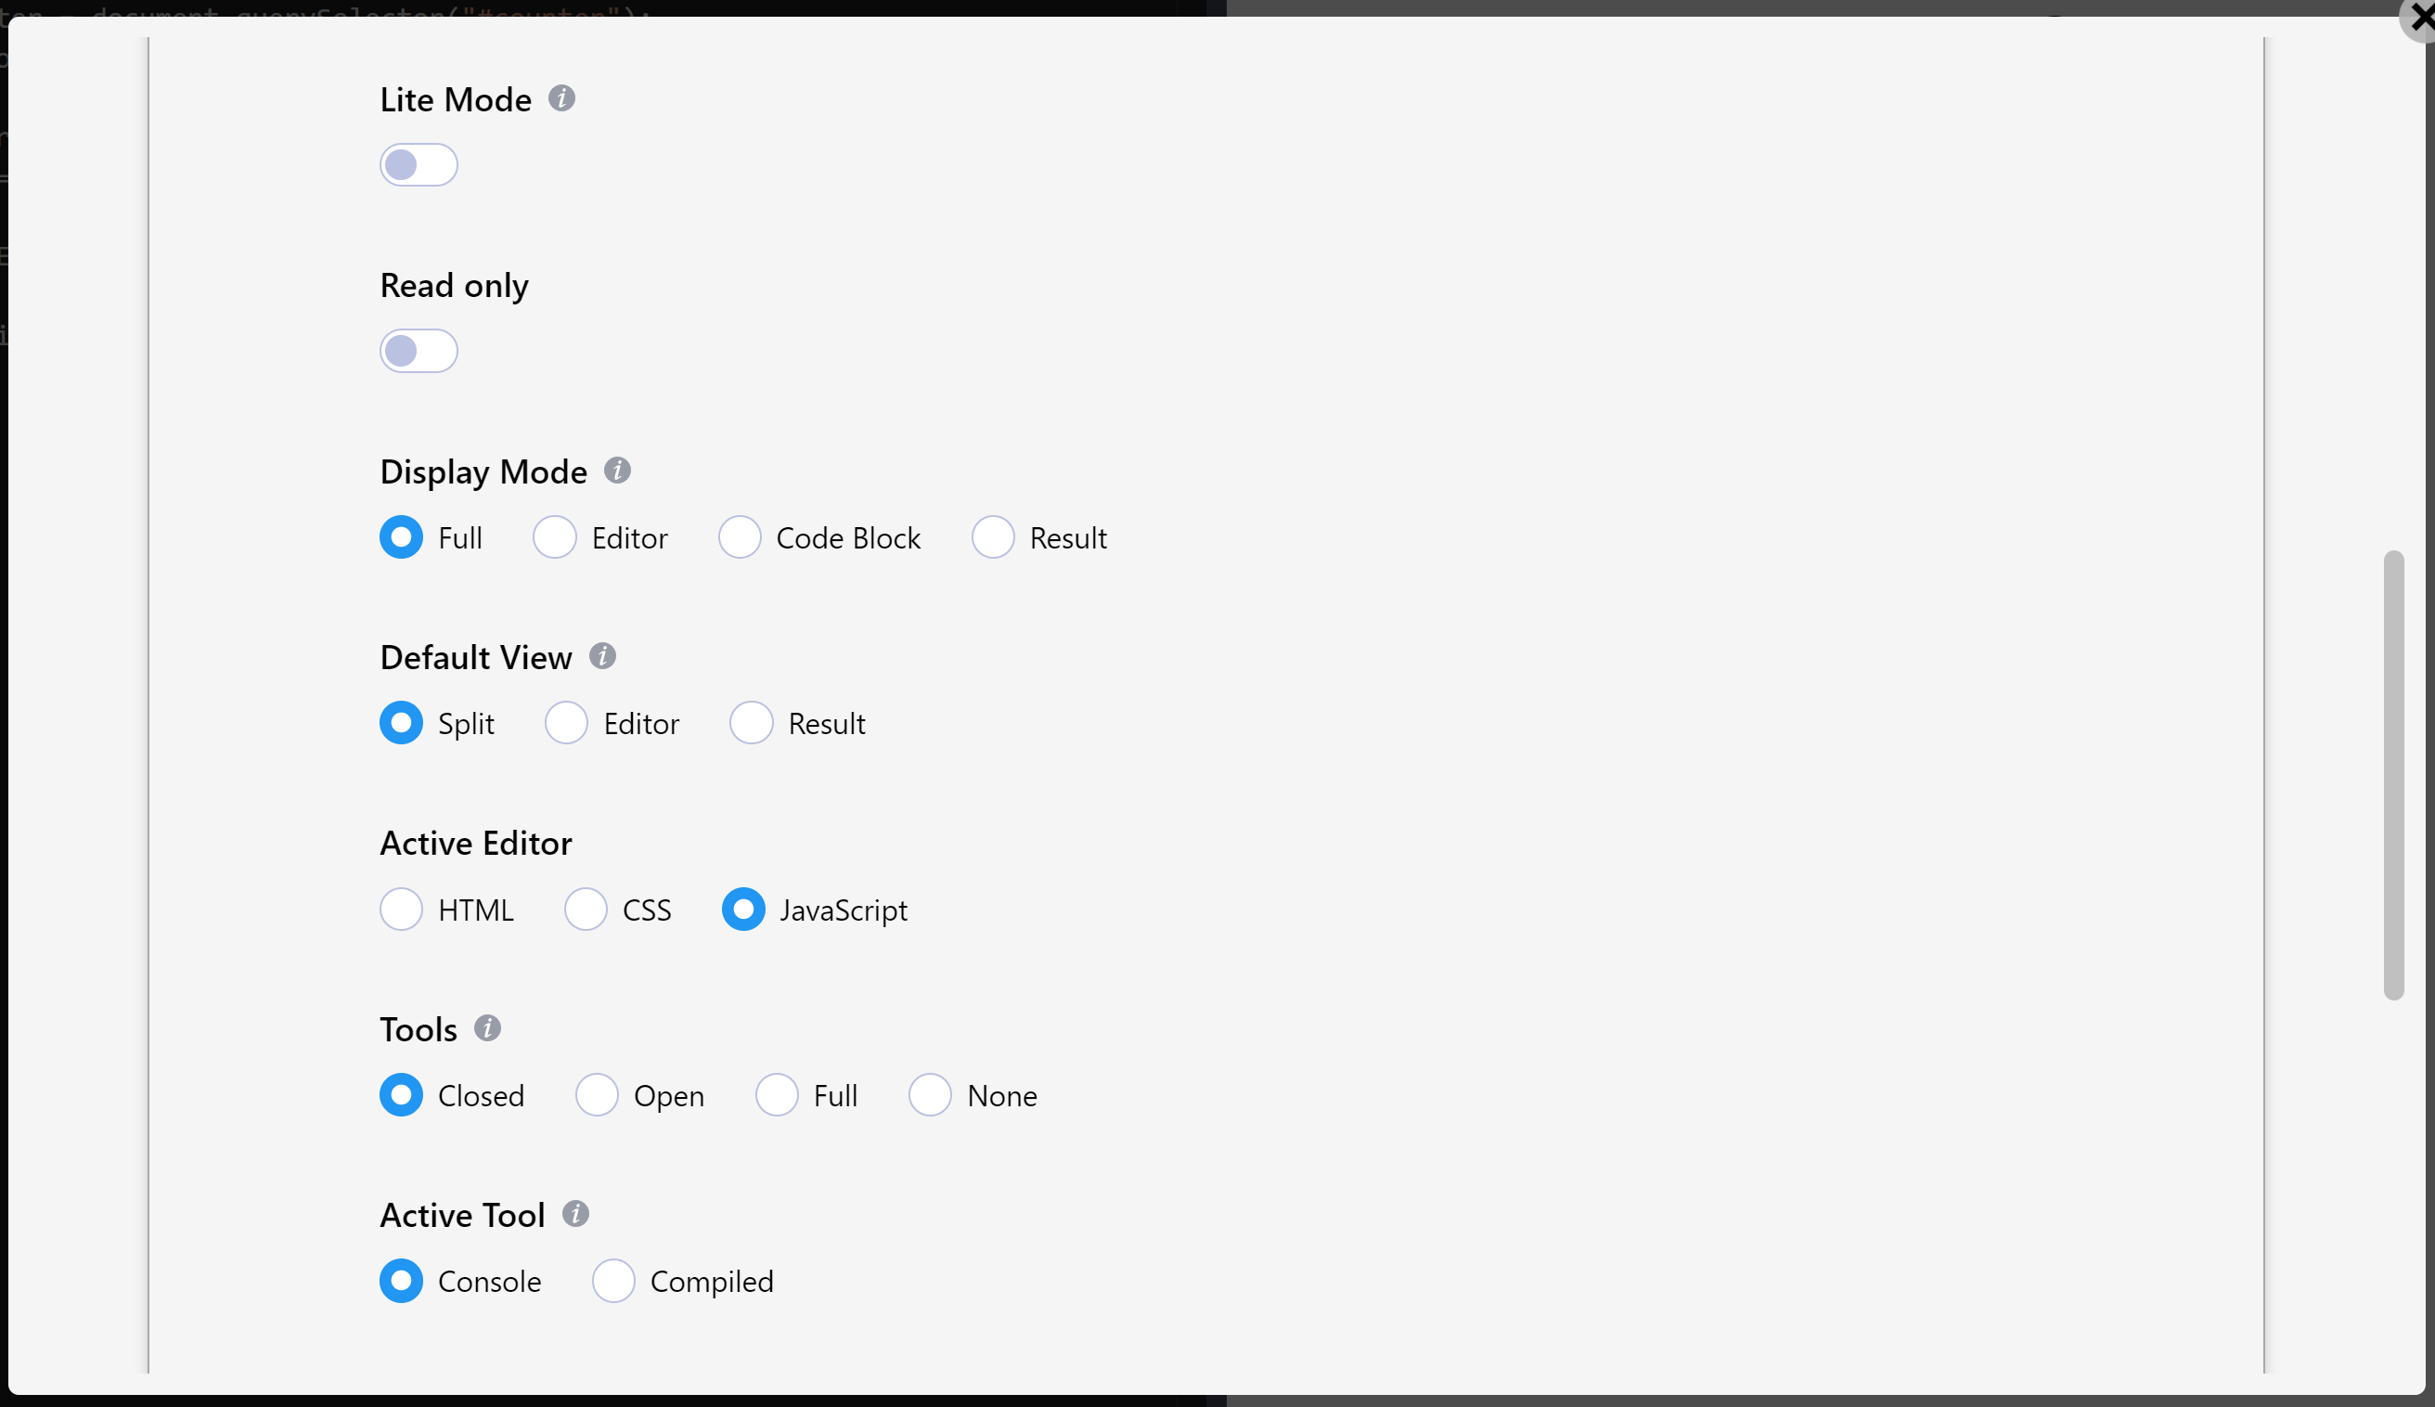Select the HTML active editor

(400, 910)
